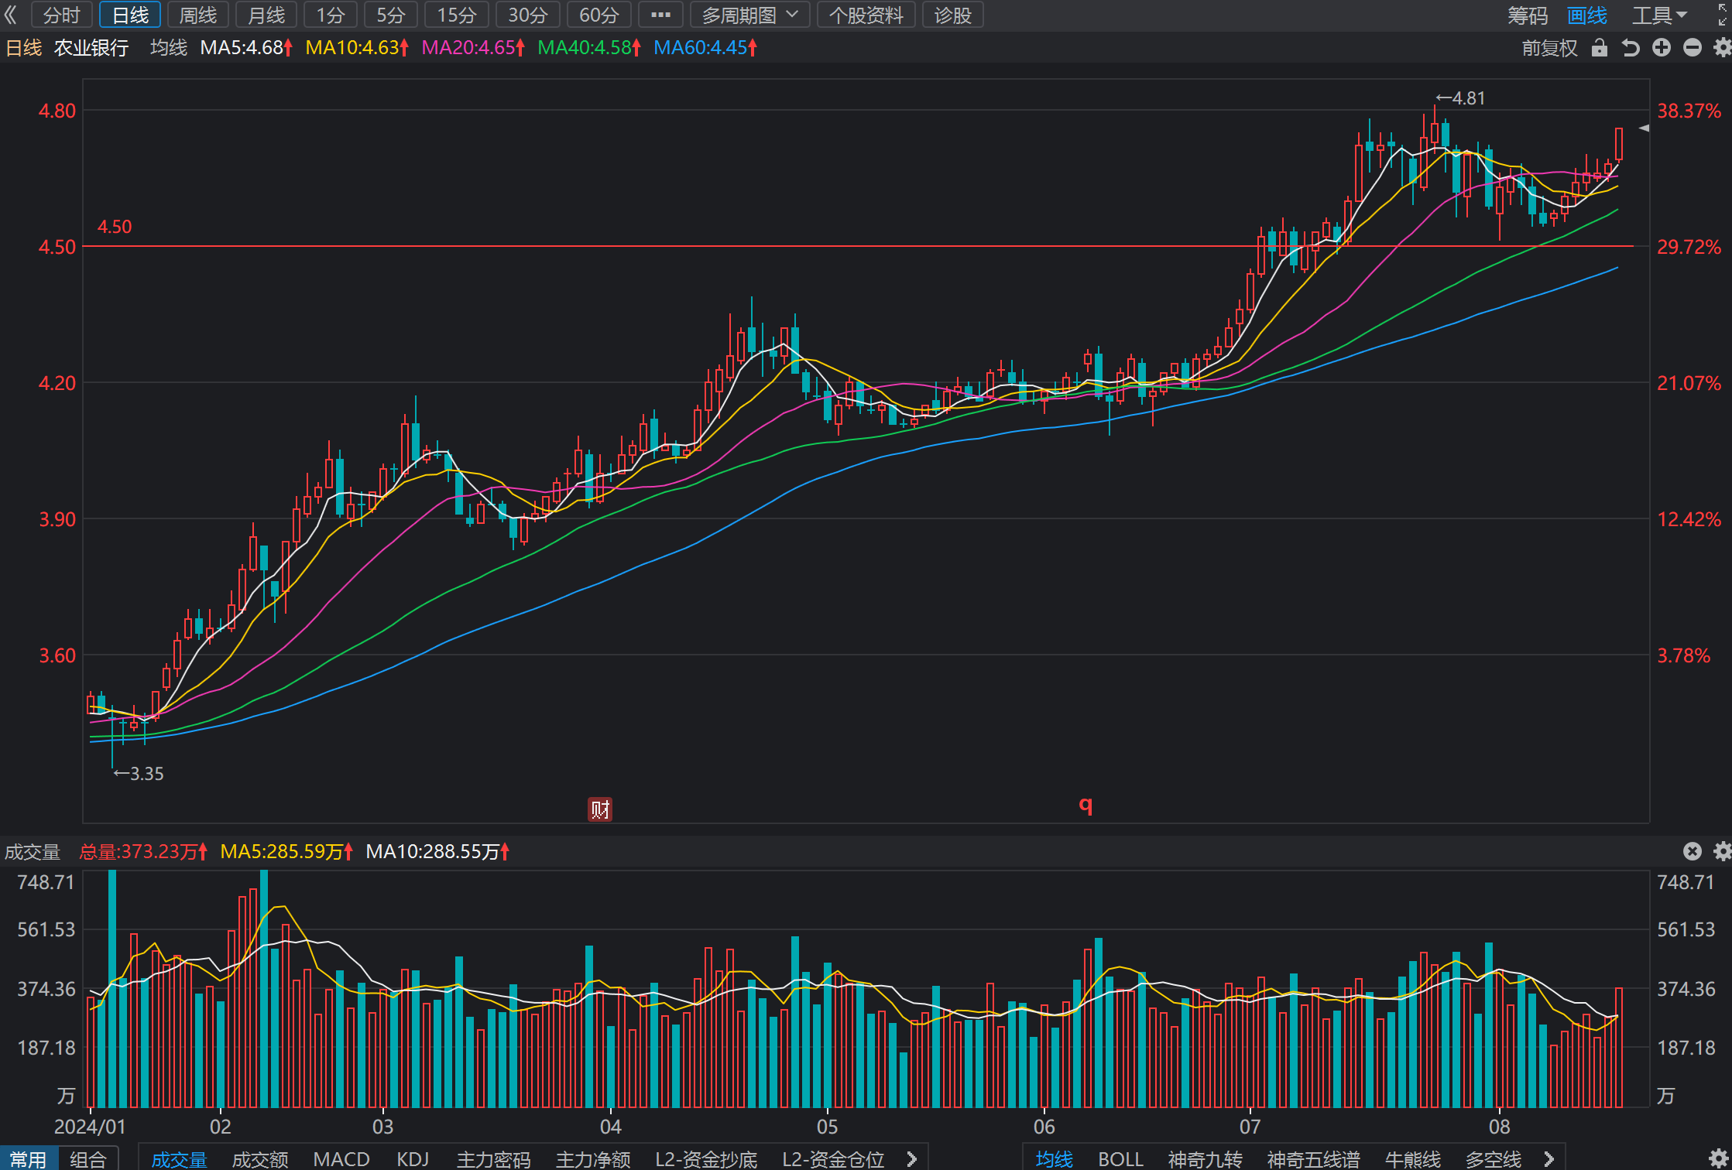Show more period options via ellipsis button
Screen dimensions: 1732x1170
click(660, 15)
